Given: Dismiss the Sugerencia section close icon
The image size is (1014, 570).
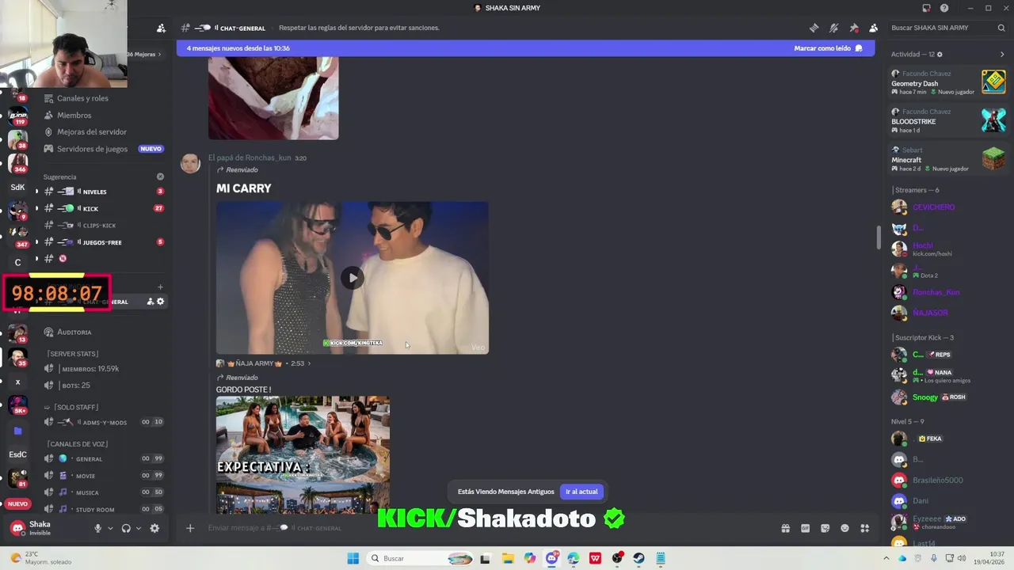Looking at the screenshot, I should pyautogui.click(x=160, y=177).
